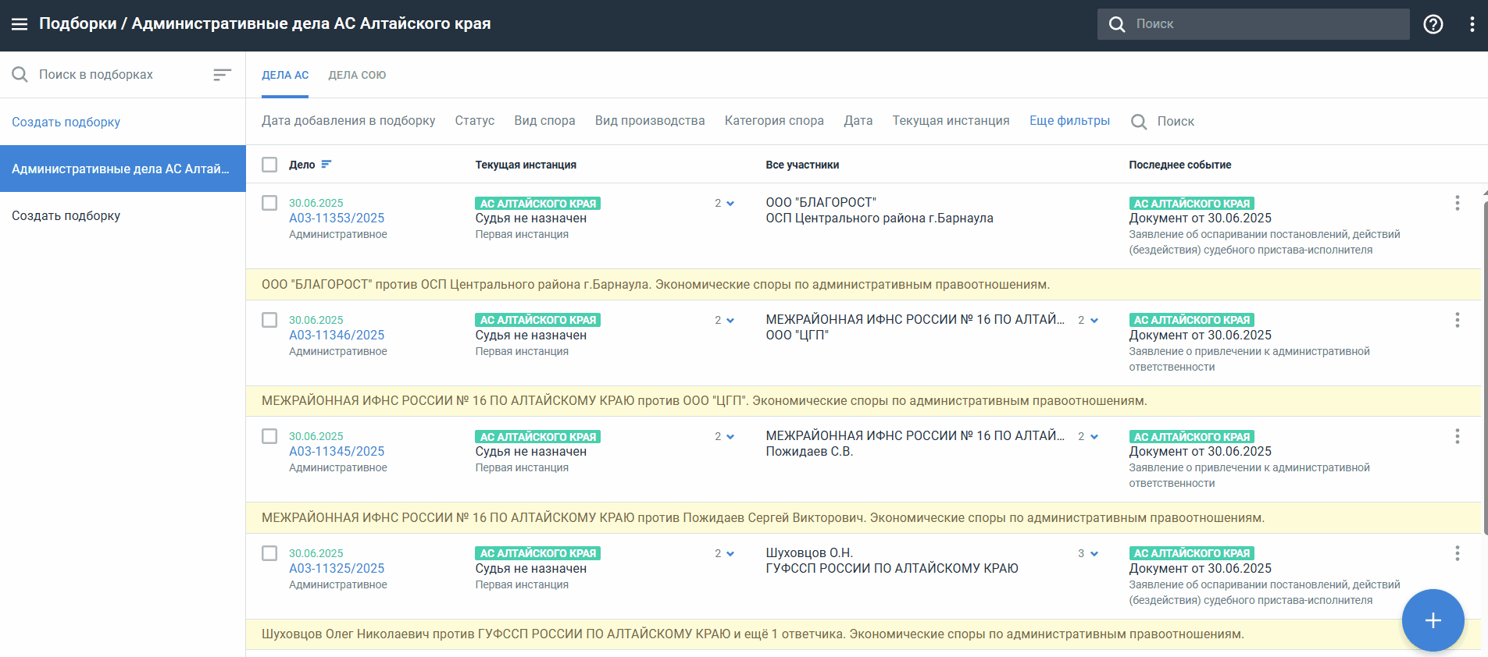Open row actions menu for А03-11345/2025
The height and width of the screenshot is (657, 1488).
pyautogui.click(x=1457, y=436)
